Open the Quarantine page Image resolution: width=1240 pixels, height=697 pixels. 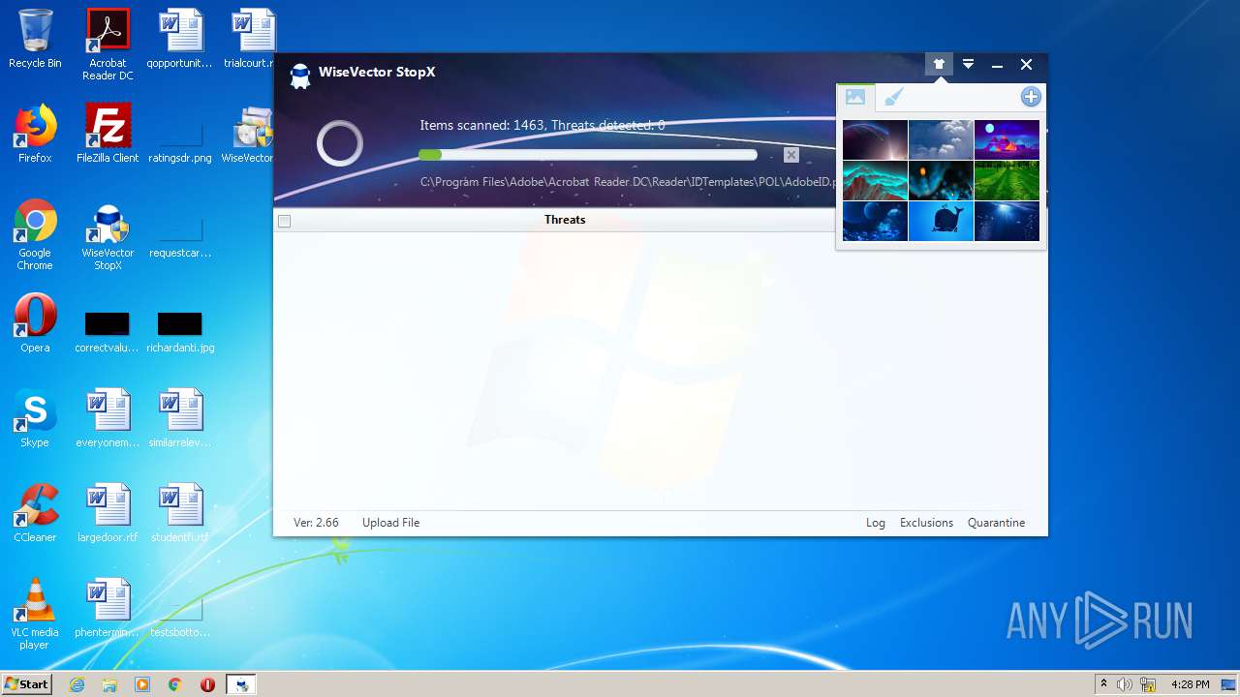(996, 523)
